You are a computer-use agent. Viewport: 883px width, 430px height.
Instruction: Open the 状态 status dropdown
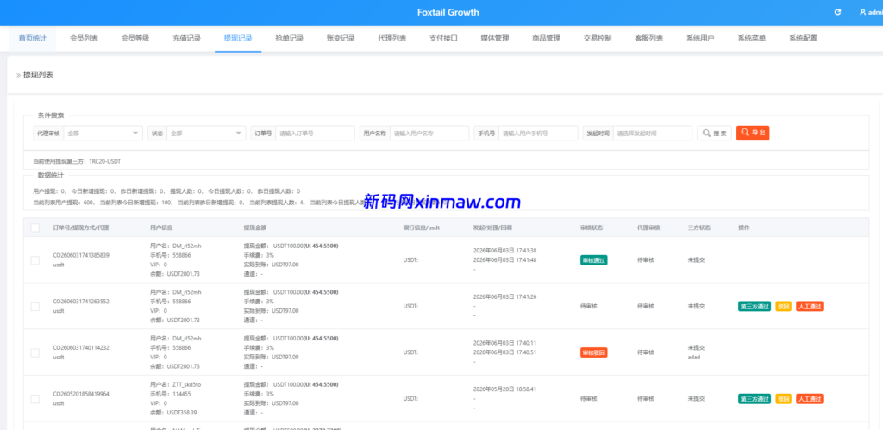206,134
